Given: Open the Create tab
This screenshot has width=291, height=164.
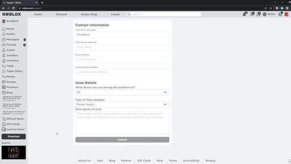Looking at the screenshot, I should coord(115,14).
